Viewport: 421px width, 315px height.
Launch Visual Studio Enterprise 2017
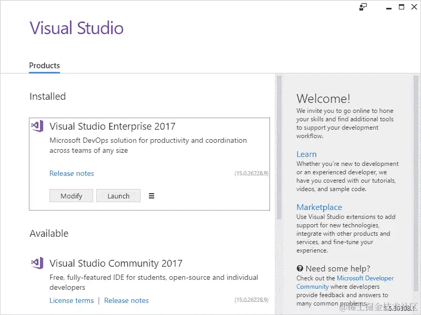click(x=118, y=195)
